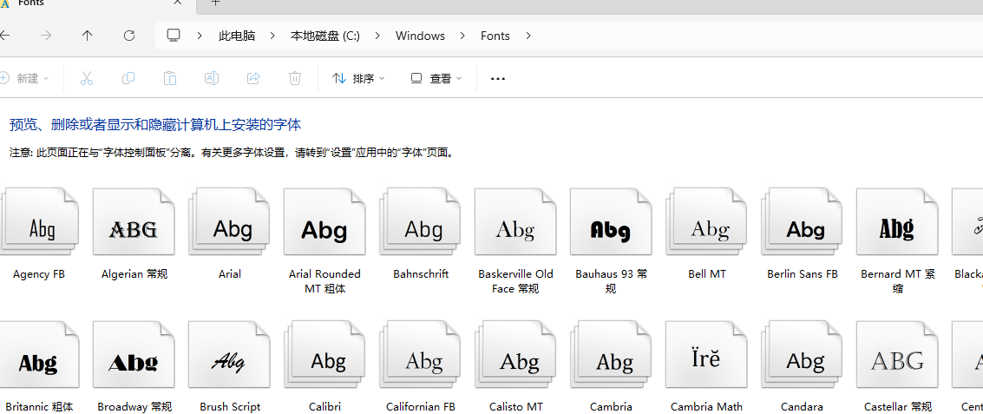Open the 排序 sort dropdown

(358, 78)
